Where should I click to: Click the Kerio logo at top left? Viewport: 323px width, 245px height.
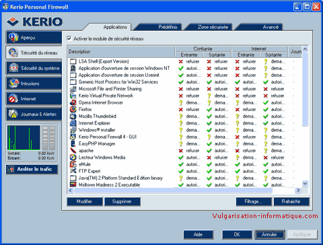(x=34, y=22)
